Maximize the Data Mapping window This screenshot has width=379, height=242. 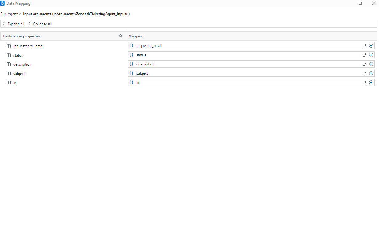coord(360,3)
